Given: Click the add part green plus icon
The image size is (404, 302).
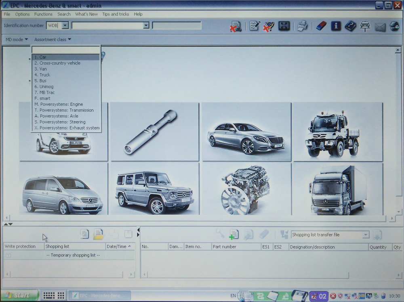Looking at the screenshot, I should tap(234, 235).
